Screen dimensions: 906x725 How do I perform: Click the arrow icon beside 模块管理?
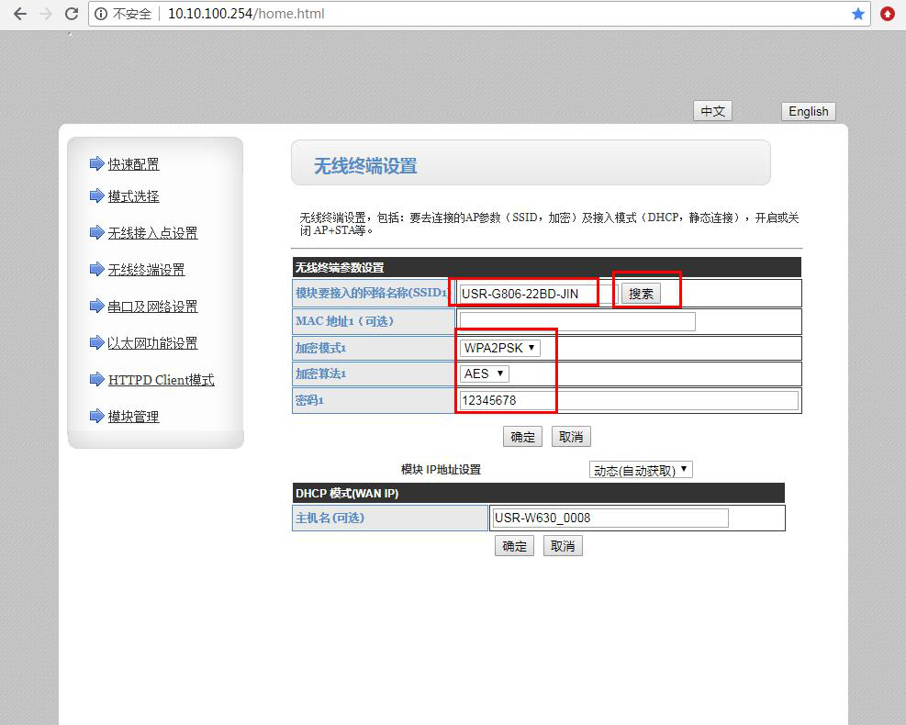[96, 417]
